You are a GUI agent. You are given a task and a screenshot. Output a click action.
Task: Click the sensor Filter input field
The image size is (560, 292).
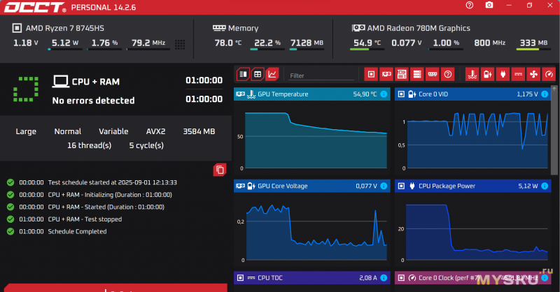pyautogui.click(x=321, y=75)
